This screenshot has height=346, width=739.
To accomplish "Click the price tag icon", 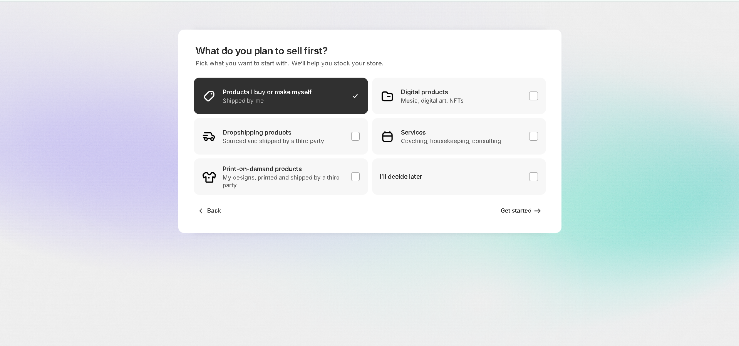I will [x=209, y=96].
